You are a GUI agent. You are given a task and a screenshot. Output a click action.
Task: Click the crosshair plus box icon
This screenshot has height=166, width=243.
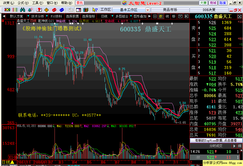coord(155,16)
